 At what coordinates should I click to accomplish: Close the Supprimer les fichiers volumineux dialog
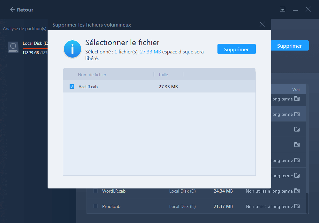pos(262,24)
